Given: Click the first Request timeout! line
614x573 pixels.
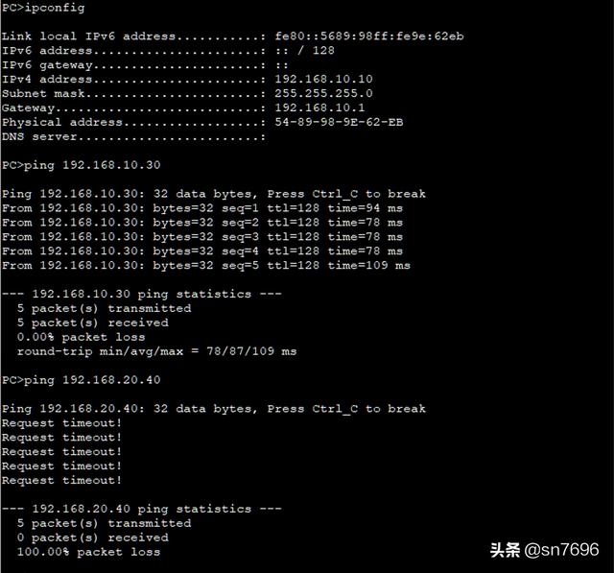Looking at the screenshot, I should [61, 423].
